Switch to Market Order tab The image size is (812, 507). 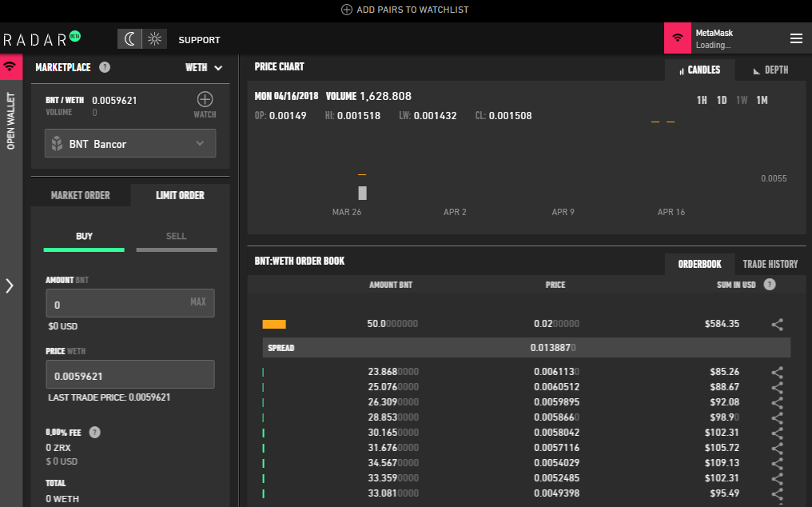click(80, 195)
